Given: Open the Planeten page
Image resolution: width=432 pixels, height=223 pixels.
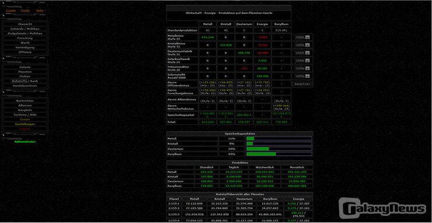Looking at the screenshot, I should click(x=25, y=72).
